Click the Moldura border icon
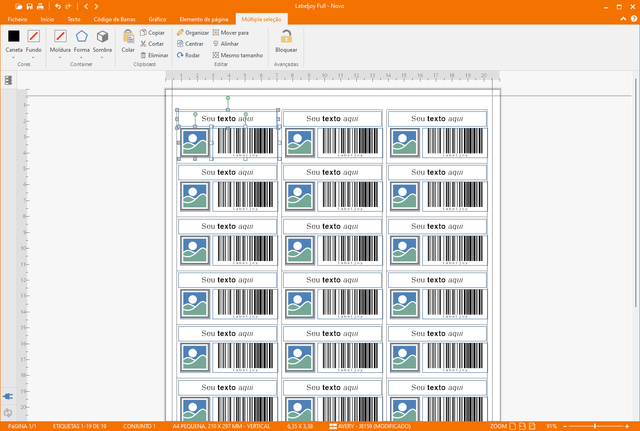 point(60,36)
